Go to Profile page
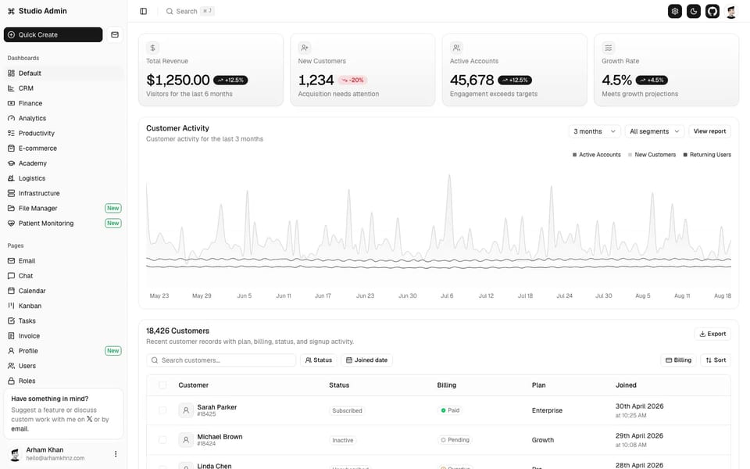This screenshot has width=750, height=469. 63,351
